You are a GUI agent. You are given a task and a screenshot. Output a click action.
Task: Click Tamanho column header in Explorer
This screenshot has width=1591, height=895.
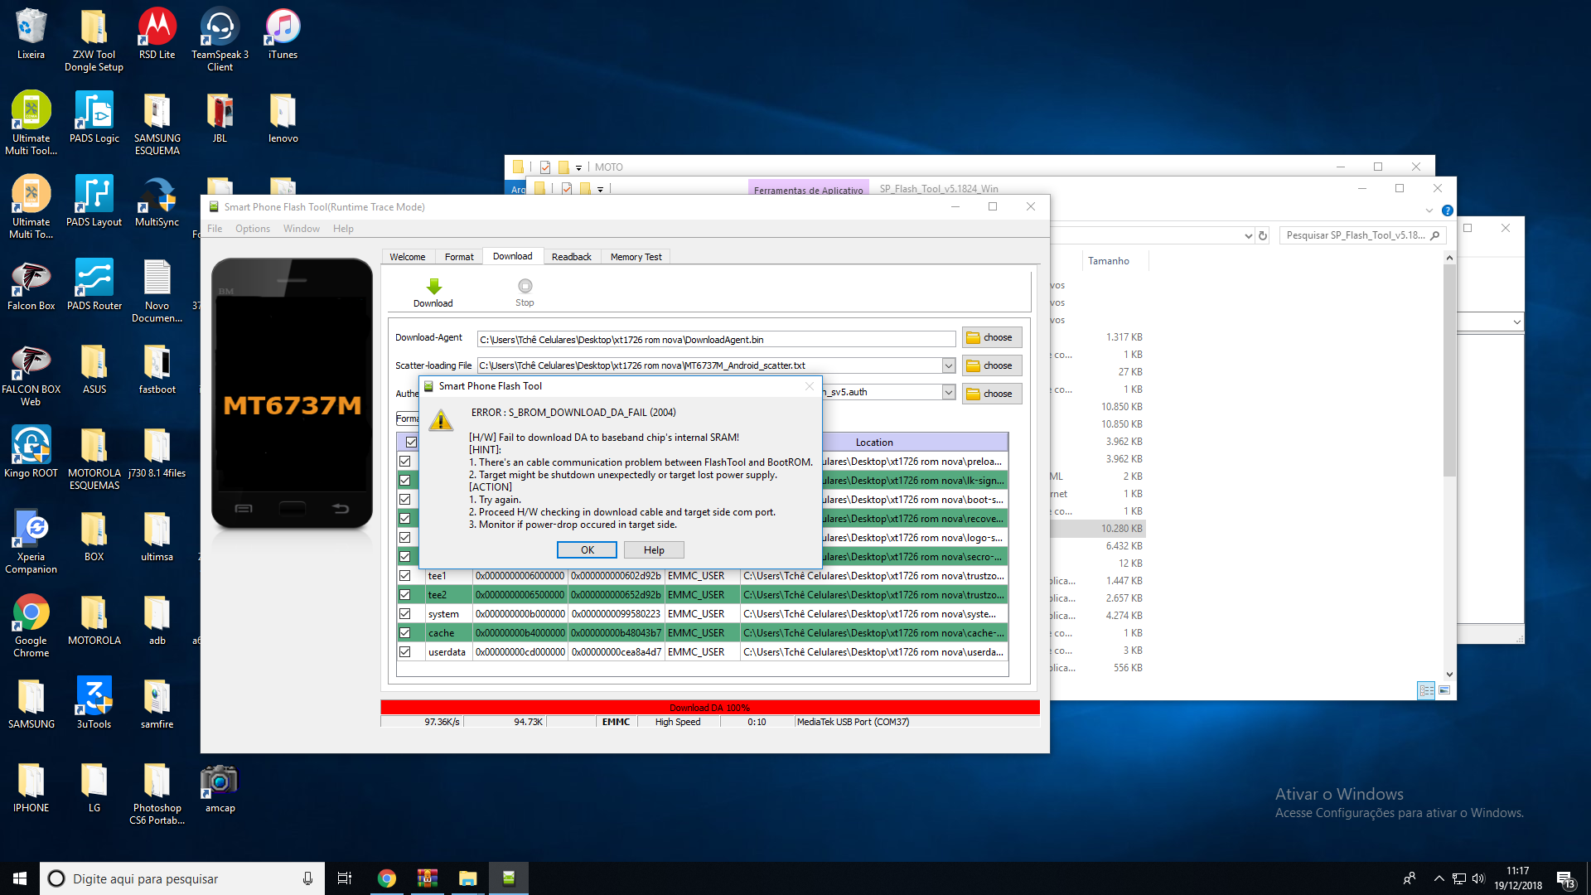[x=1109, y=261]
